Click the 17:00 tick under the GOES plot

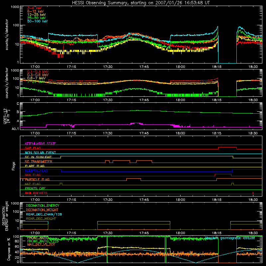tap(35, 133)
